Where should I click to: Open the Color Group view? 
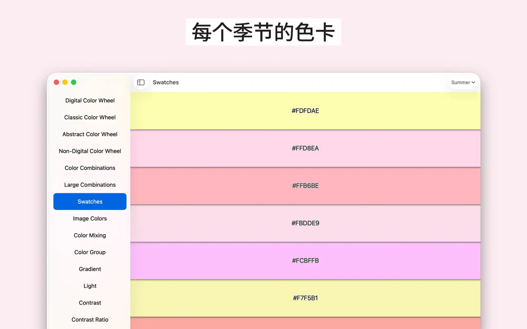[90, 252]
